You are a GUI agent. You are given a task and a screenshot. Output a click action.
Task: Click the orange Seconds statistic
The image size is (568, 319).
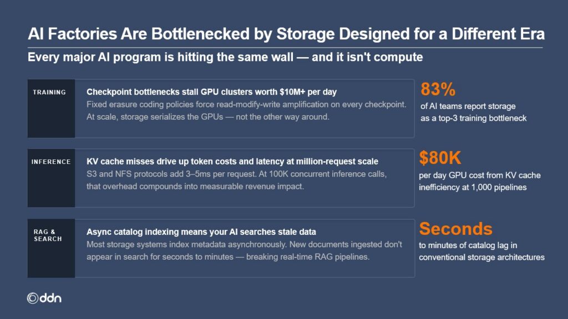455,228
